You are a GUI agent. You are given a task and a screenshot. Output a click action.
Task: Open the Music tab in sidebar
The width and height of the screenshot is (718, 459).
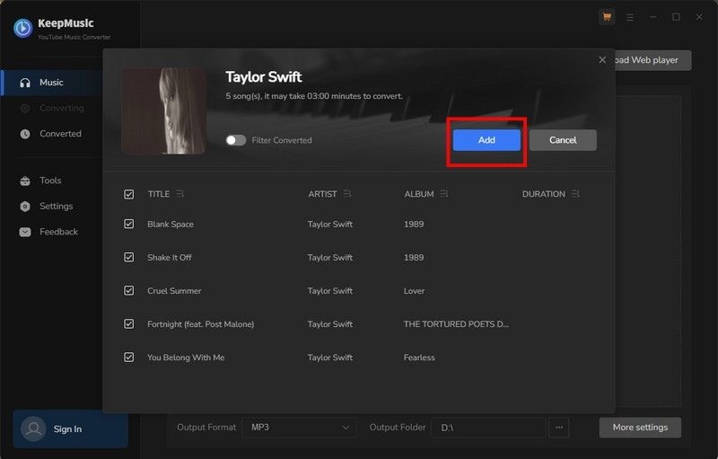[51, 83]
